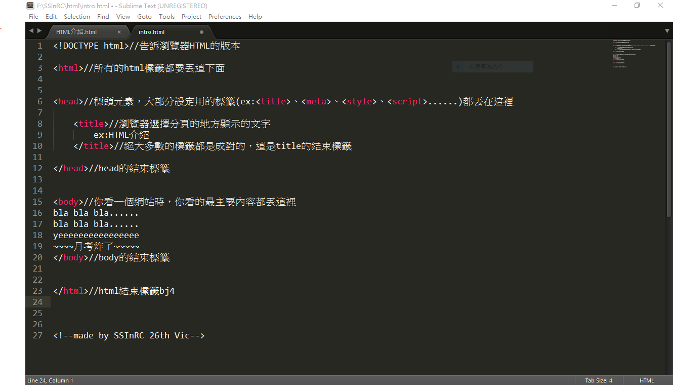Viewport: 673px width, 385px height.
Task: Click line number 6 in gutter
Action: [x=40, y=101]
